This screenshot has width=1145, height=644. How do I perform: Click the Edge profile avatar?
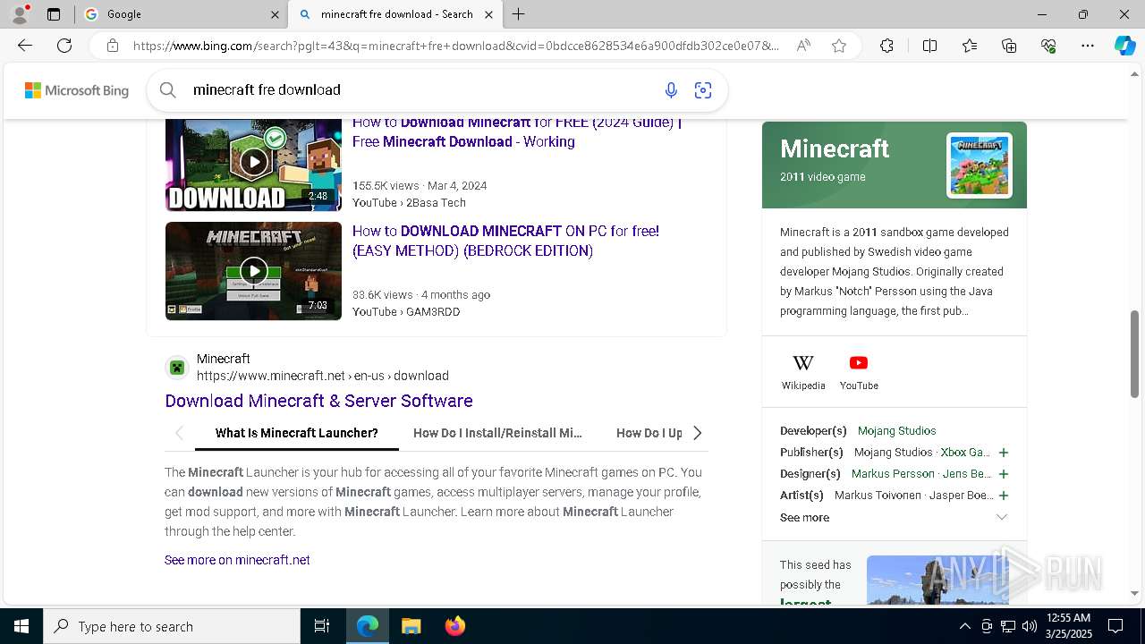[x=20, y=14]
